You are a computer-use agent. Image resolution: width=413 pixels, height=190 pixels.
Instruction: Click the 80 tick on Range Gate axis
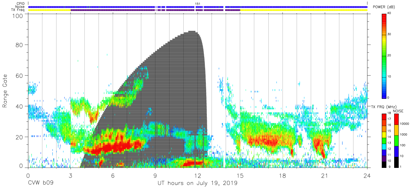click(x=20, y=45)
